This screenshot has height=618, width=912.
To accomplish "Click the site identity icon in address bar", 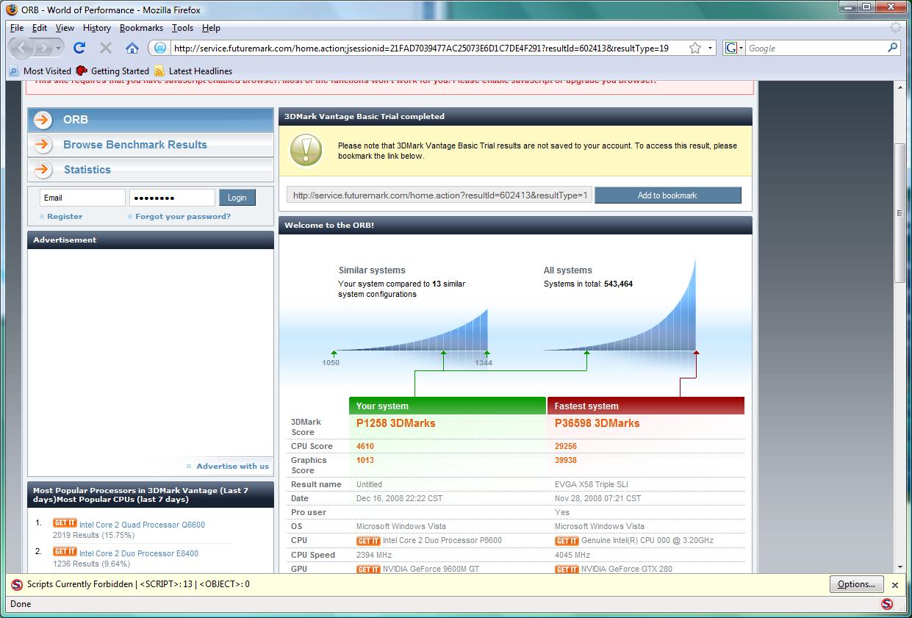I will 160,48.
